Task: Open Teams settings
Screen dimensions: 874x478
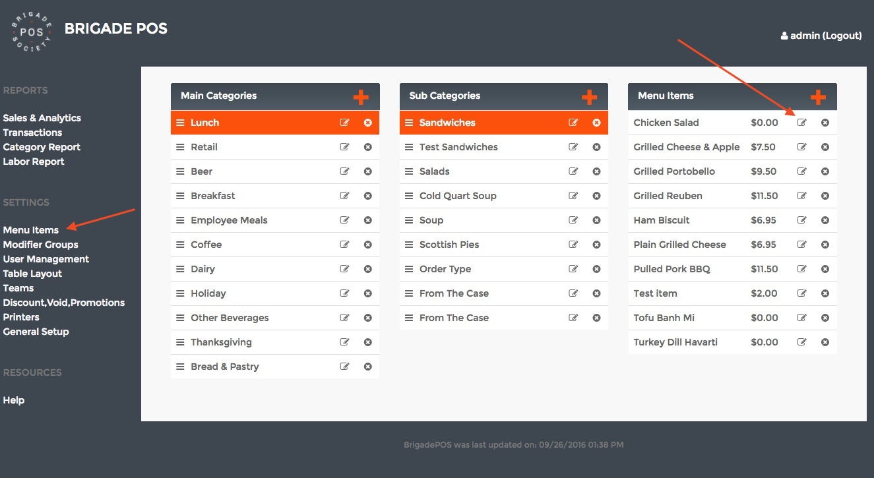Action: tap(18, 288)
